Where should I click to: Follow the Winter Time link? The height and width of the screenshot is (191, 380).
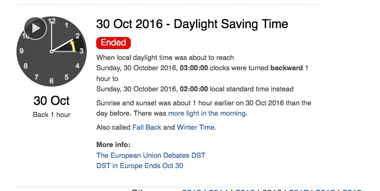click(196, 127)
